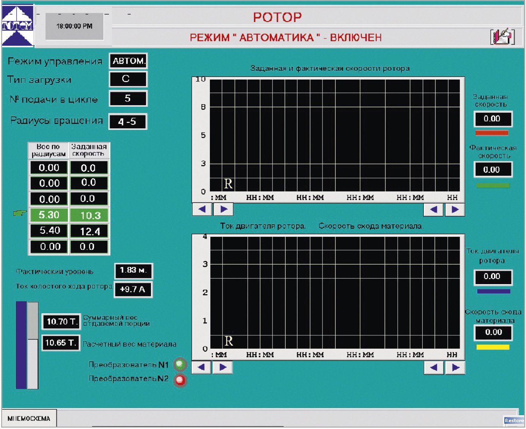Click the highlighted weight cell 5.30
Image resolution: width=526 pixels, height=429 pixels.
(x=49, y=215)
